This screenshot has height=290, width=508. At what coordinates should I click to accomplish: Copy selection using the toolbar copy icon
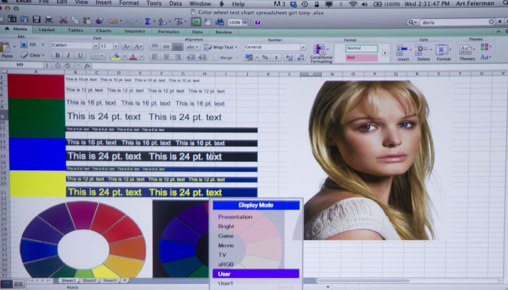point(75,20)
